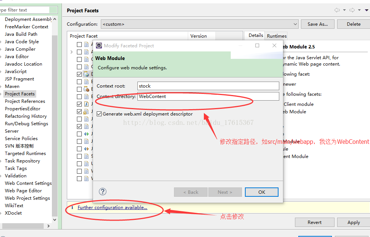Tick the checkbox next to the coffee bean jar icon

tap(79, 89)
